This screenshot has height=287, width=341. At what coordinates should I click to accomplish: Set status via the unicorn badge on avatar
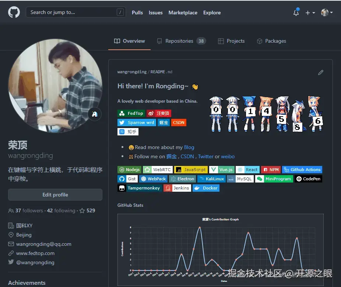(x=95, y=114)
